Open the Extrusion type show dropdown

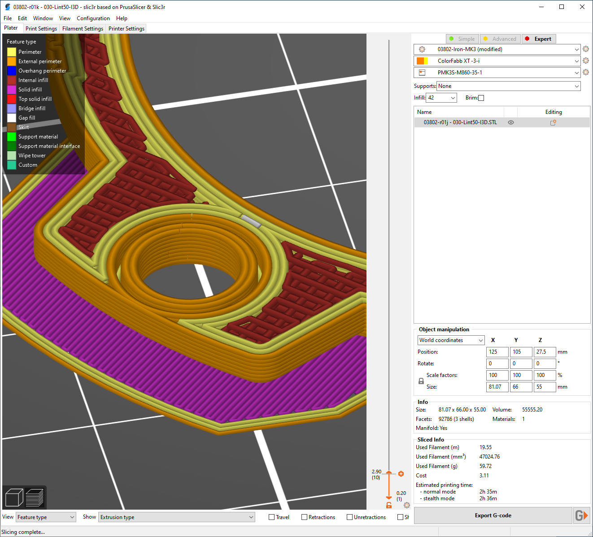tap(177, 517)
